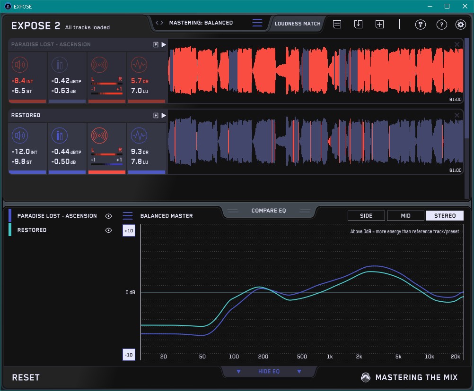Toggle the Loudness Match button
Image resolution: width=474 pixels, height=391 pixels.
(297, 24)
